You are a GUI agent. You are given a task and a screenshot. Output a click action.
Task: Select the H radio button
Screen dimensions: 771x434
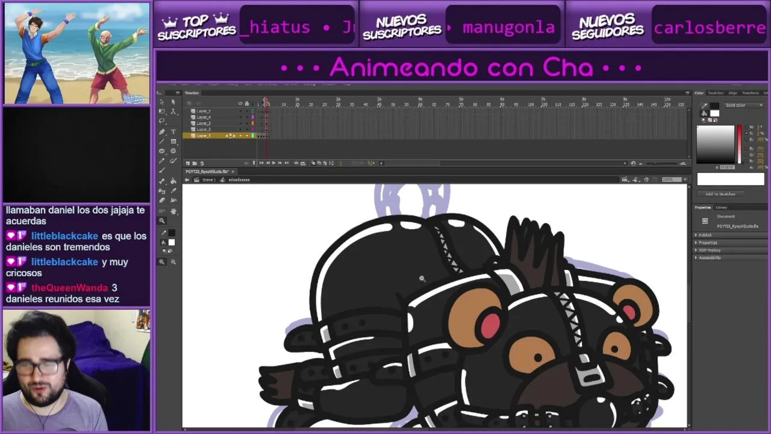pos(746,127)
